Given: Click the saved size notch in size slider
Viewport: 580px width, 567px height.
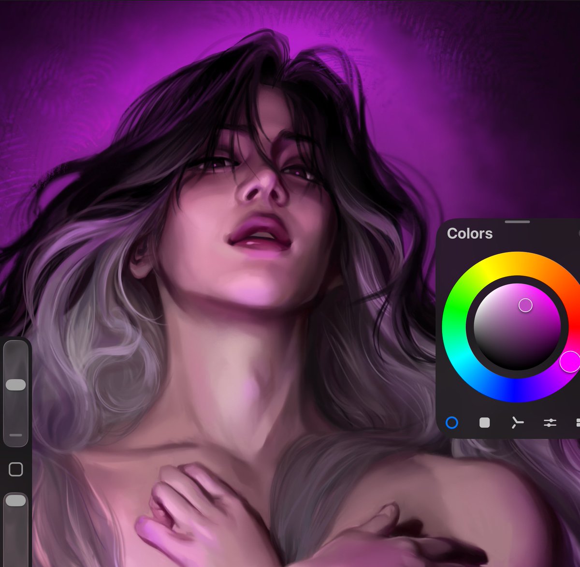Looking at the screenshot, I should pyautogui.click(x=16, y=435).
